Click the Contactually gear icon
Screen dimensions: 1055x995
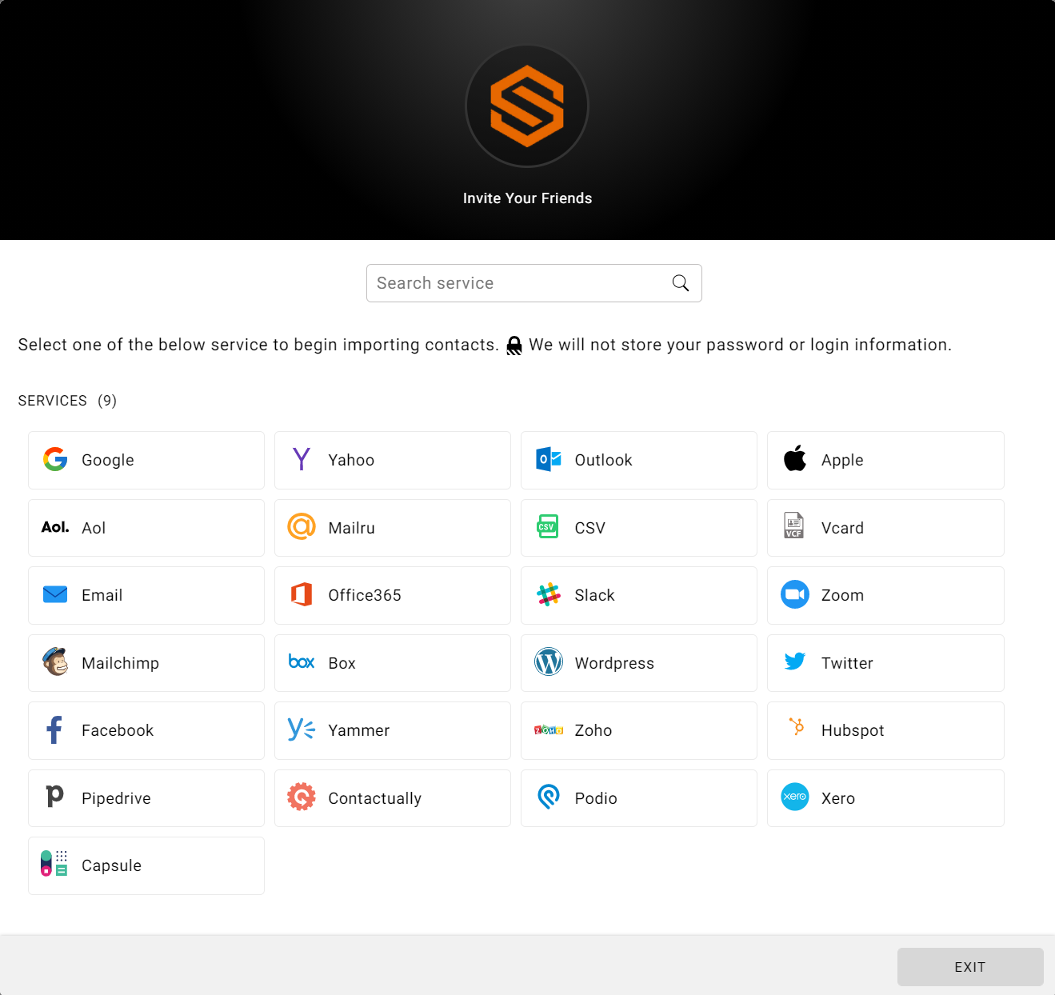click(302, 797)
